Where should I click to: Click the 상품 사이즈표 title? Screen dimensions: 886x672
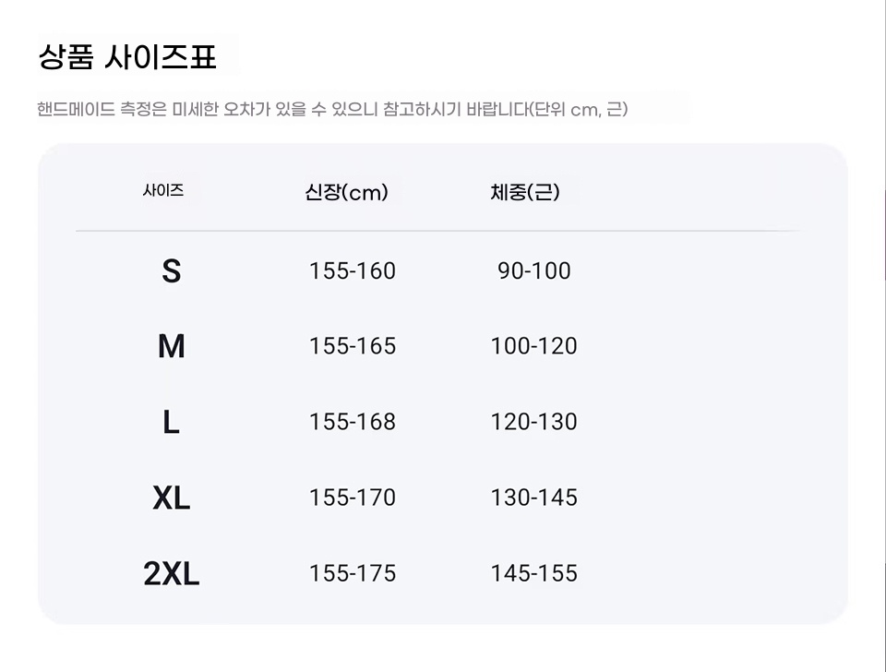point(127,57)
